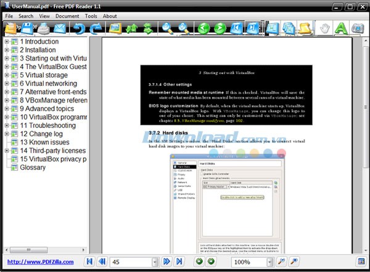Expand the 5 Virtual storage node
This screenshot has height=272, width=370.
click(x=7, y=75)
